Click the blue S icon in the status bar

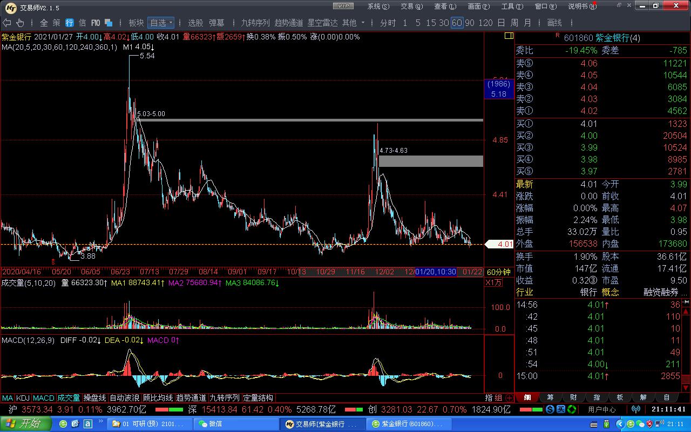pos(550,409)
